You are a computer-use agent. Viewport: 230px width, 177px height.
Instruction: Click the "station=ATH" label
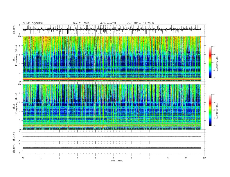[108, 23]
